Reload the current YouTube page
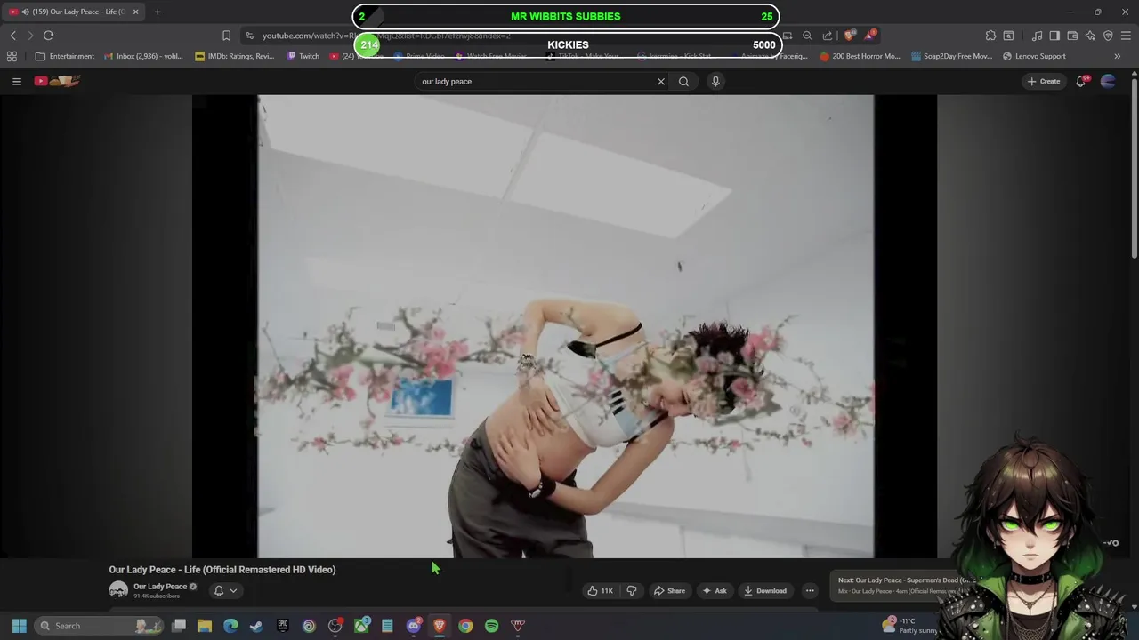Image resolution: width=1139 pixels, height=640 pixels. (48, 36)
